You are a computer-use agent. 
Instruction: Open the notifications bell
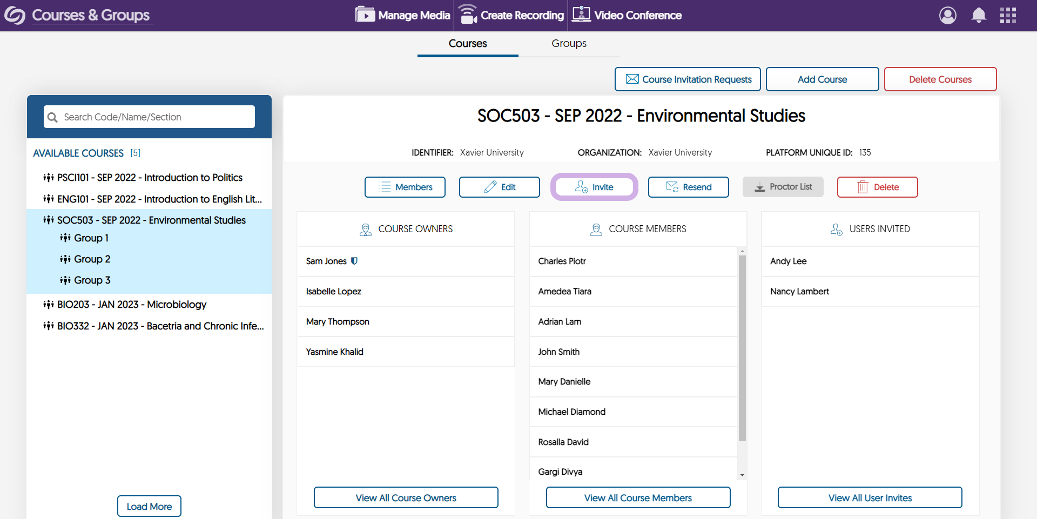tap(978, 15)
